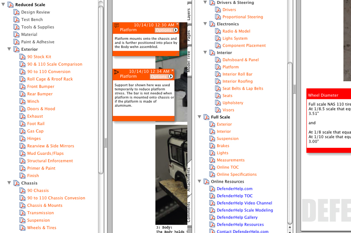
Task: Select the Roll Cage & Rroof Rack bookmark
Action: (50, 79)
